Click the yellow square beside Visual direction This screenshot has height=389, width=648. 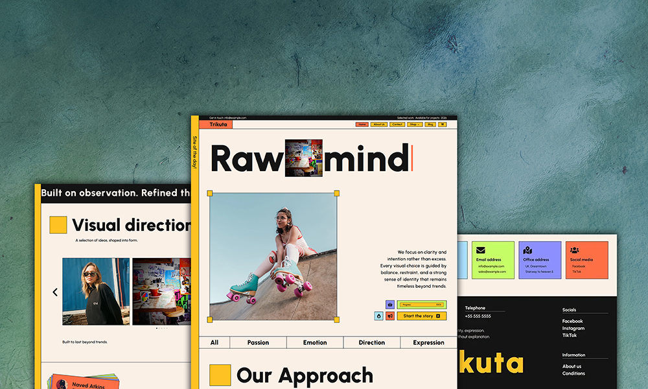click(58, 225)
